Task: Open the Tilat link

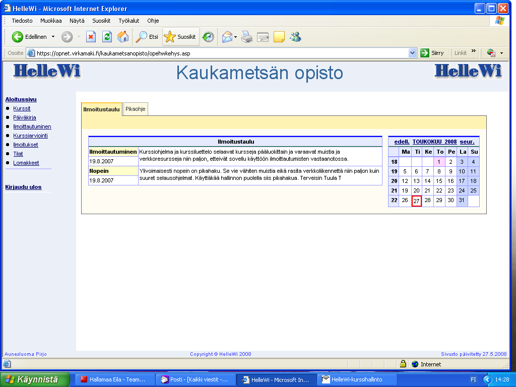Action: click(18, 154)
